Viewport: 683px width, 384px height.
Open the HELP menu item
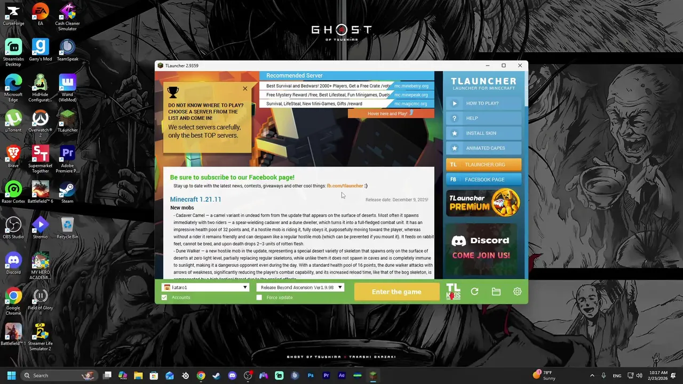click(483, 118)
